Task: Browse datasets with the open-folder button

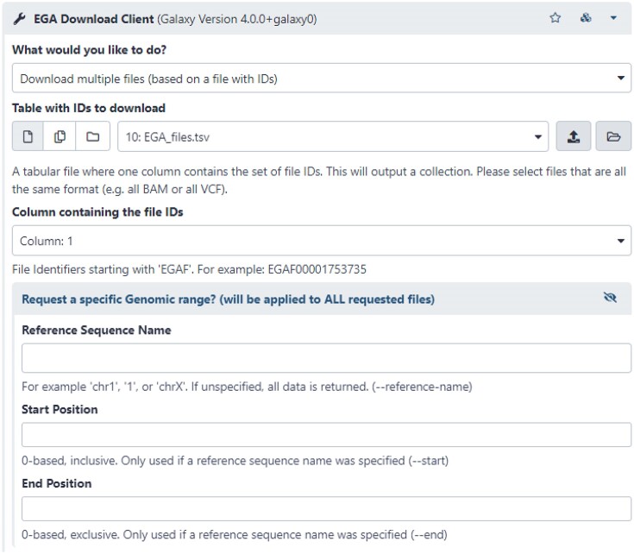Action: pyautogui.click(x=613, y=136)
